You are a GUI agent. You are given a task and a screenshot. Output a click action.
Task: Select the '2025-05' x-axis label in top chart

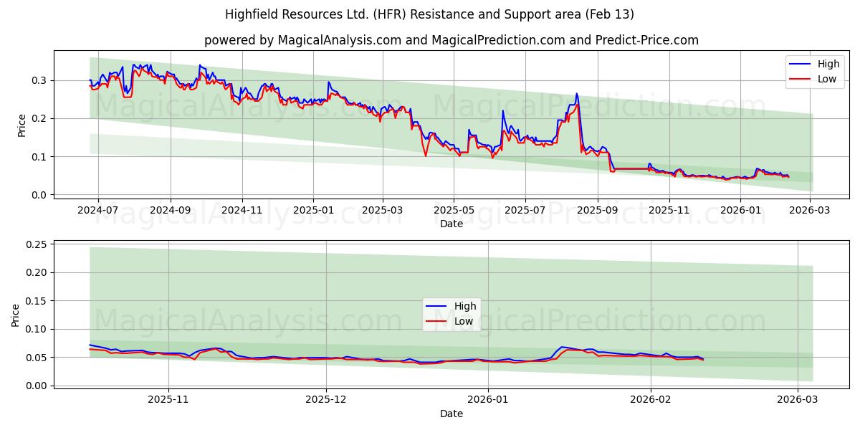[x=454, y=210]
